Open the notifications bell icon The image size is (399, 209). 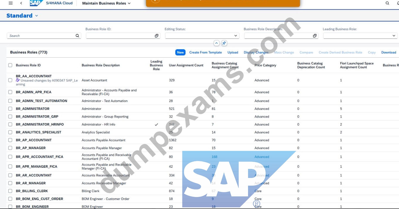(398, 3)
